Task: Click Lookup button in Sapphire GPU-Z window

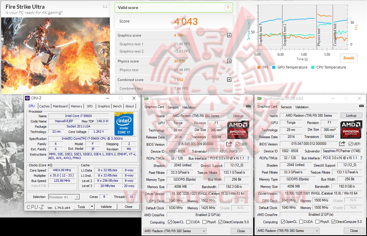Action: [351, 116]
